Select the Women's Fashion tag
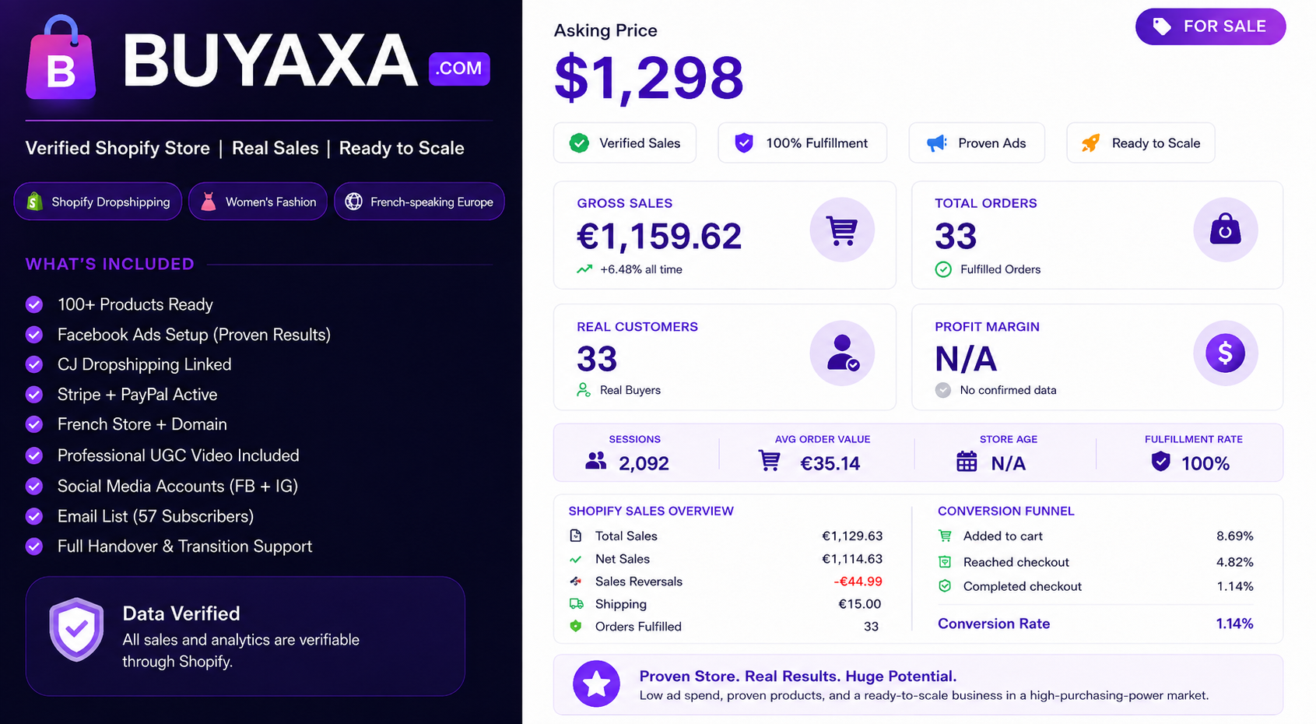This screenshot has width=1316, height=724. click(x=258, y=202)
